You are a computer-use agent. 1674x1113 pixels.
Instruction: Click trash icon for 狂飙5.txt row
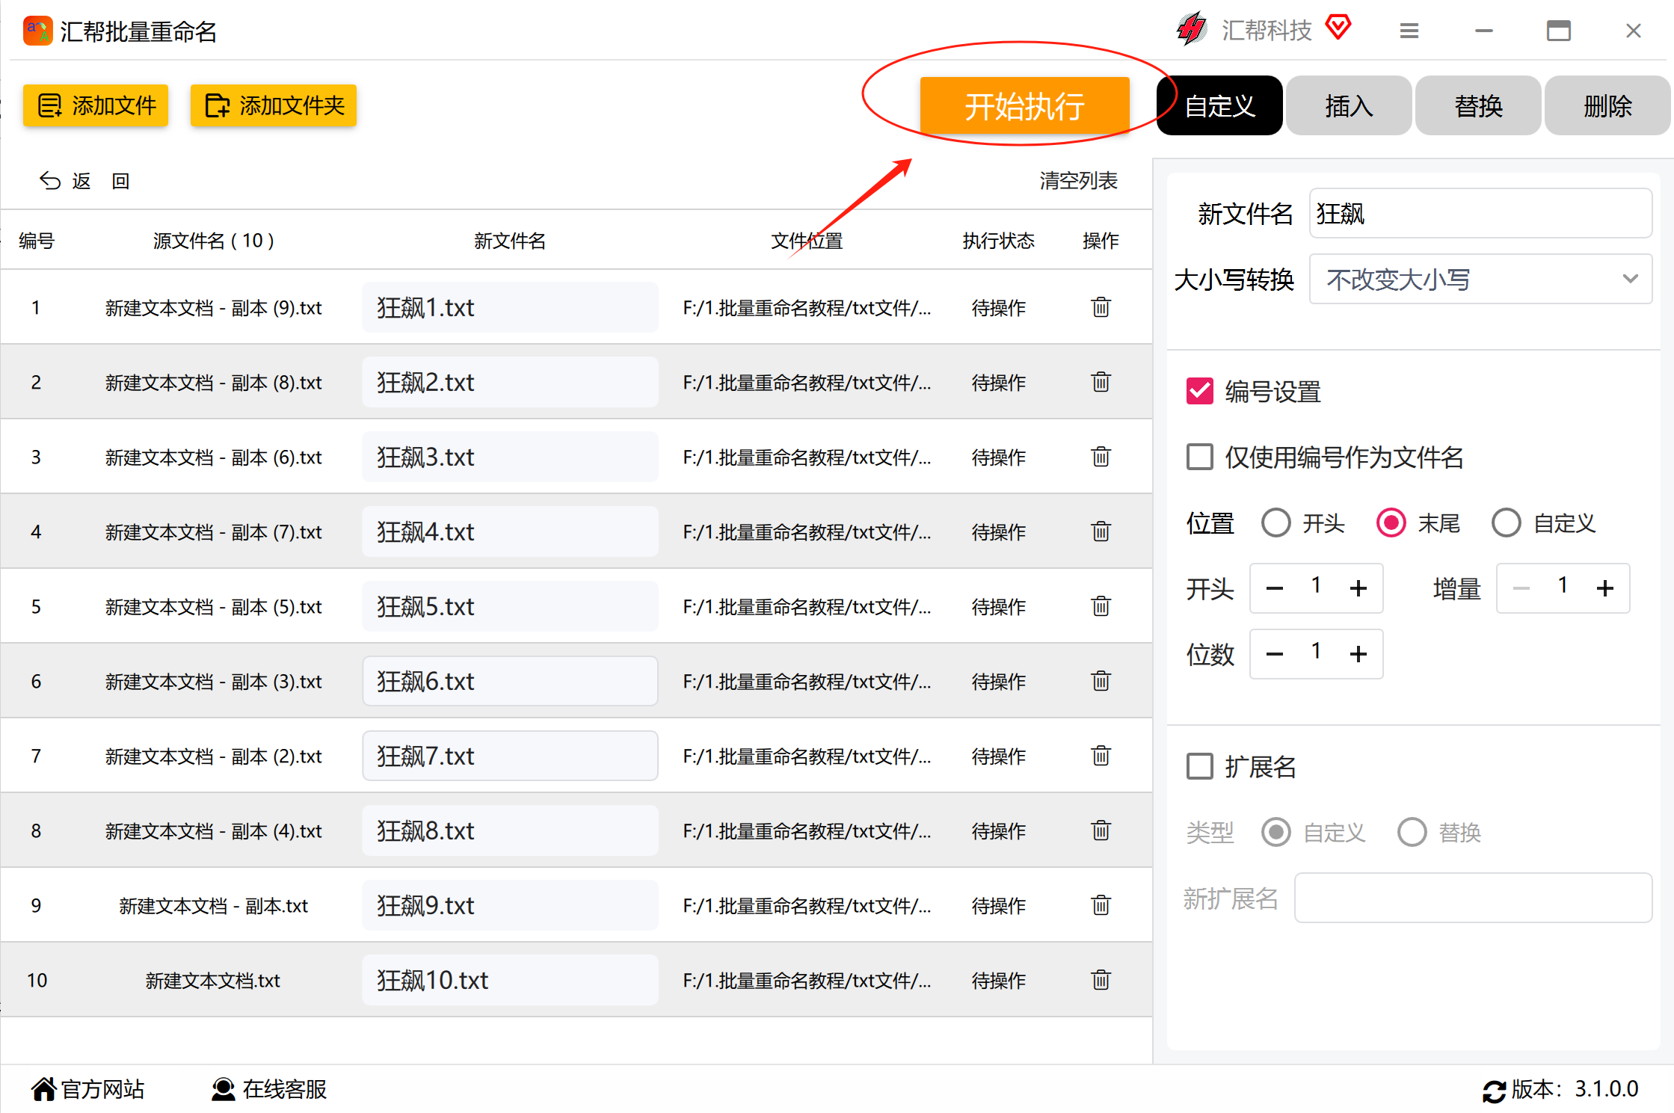click(x=1101, y=606)
